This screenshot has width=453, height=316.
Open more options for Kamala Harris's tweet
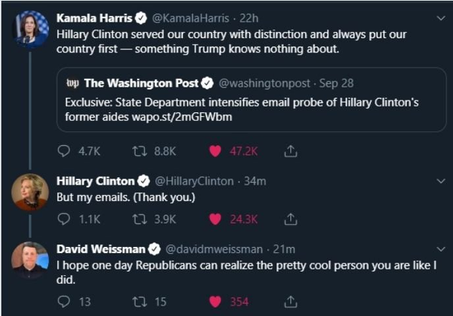[x=441, y=18]
